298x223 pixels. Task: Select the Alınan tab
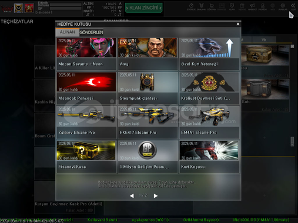[x=68, y=32]
